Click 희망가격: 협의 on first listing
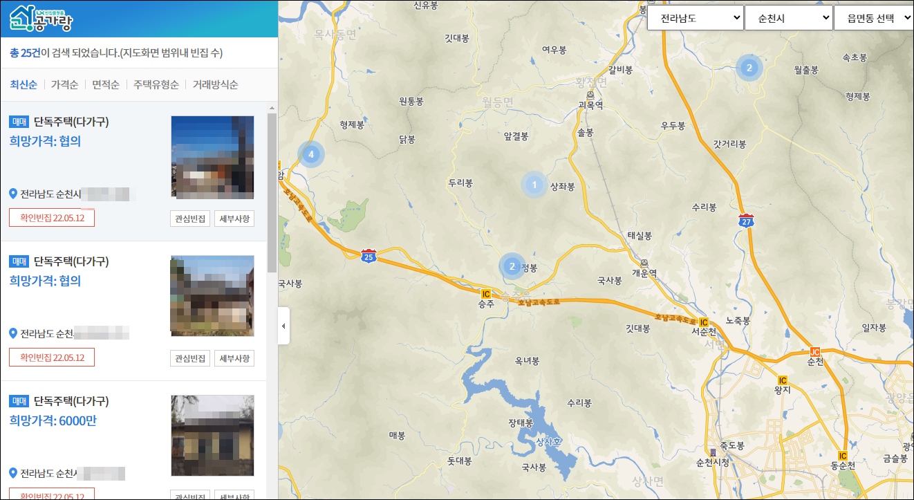 [x=45, y=141]
